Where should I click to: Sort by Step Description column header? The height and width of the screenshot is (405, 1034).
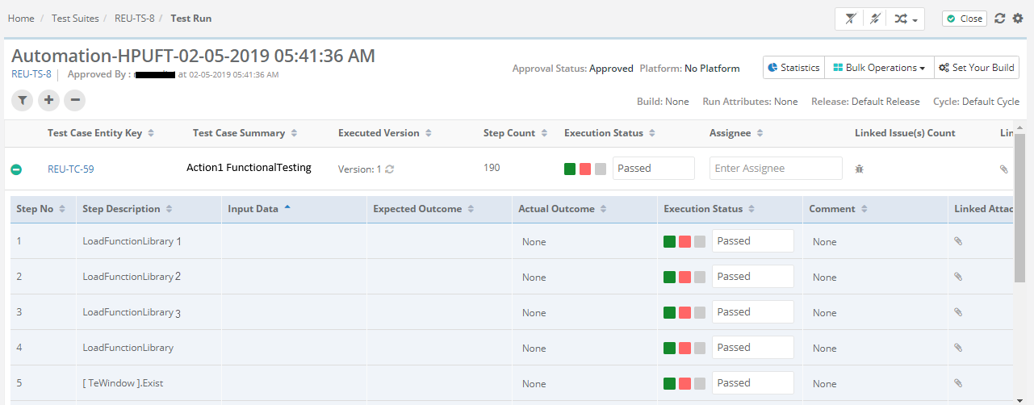pyautogui.click(x=121, y=209)
